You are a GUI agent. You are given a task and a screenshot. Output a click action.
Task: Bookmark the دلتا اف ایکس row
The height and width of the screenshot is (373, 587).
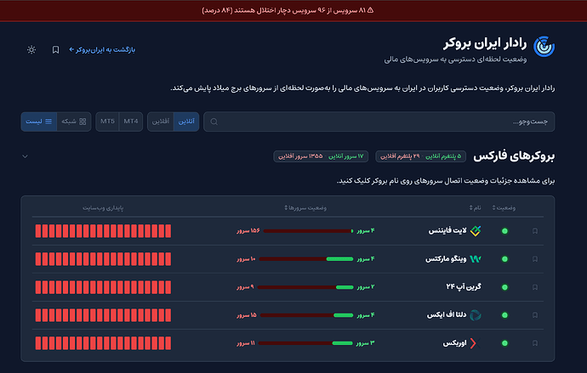535,315
